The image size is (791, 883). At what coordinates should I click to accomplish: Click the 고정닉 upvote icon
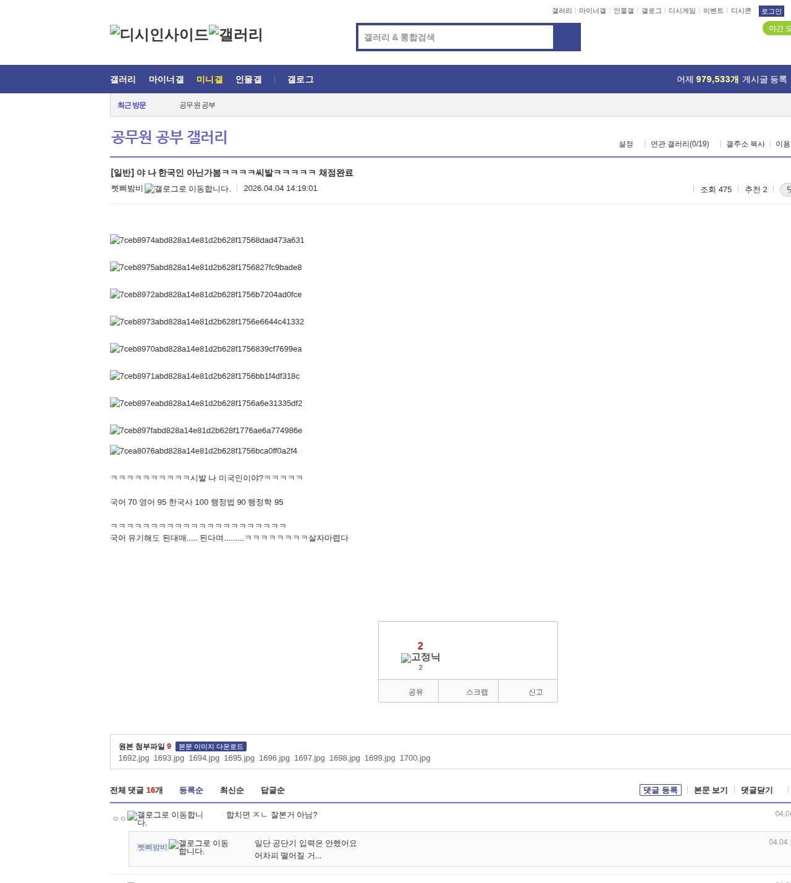point(420,657)
